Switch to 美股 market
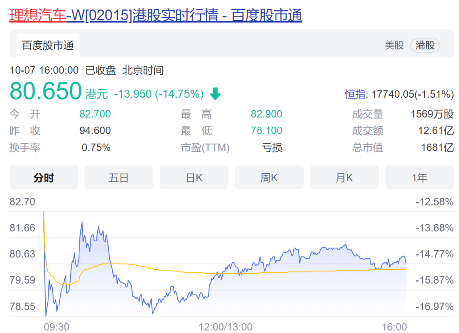The height and width of the screenshot is (333, 459). click(394, 45)
